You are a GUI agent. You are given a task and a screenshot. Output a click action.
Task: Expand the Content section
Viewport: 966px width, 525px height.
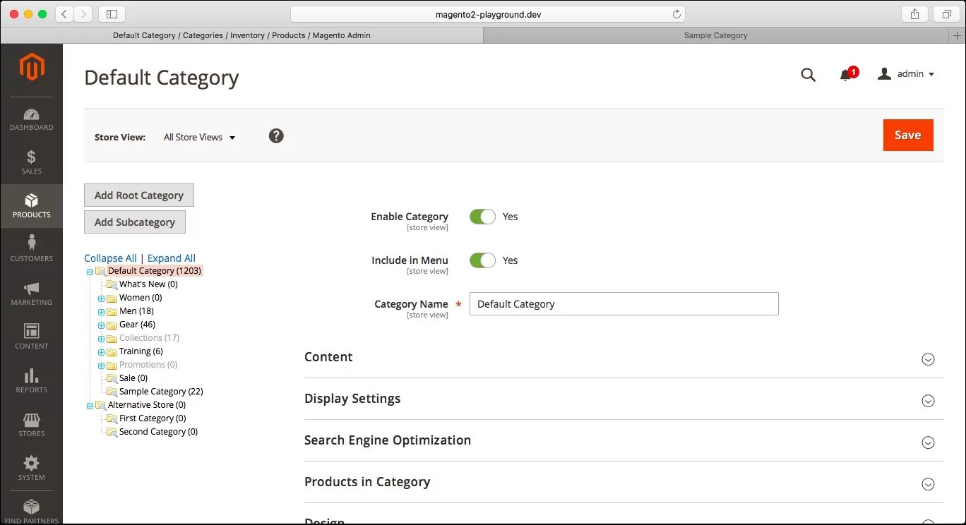(x=624, y=357)
